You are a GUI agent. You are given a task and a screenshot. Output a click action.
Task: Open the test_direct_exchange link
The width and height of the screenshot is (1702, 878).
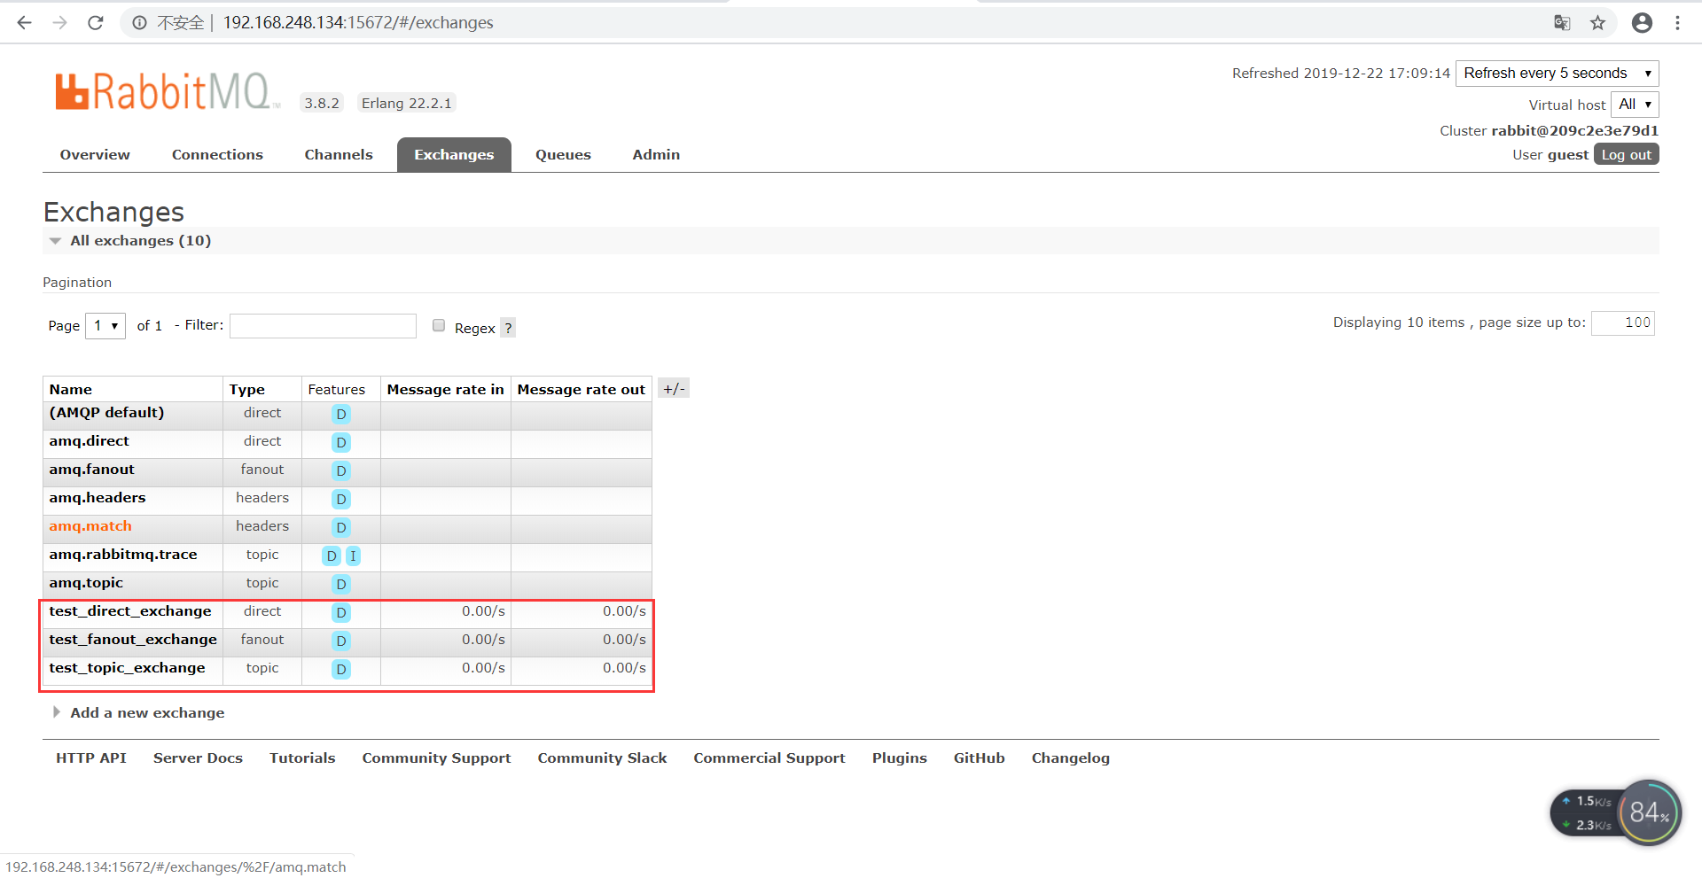130,611
